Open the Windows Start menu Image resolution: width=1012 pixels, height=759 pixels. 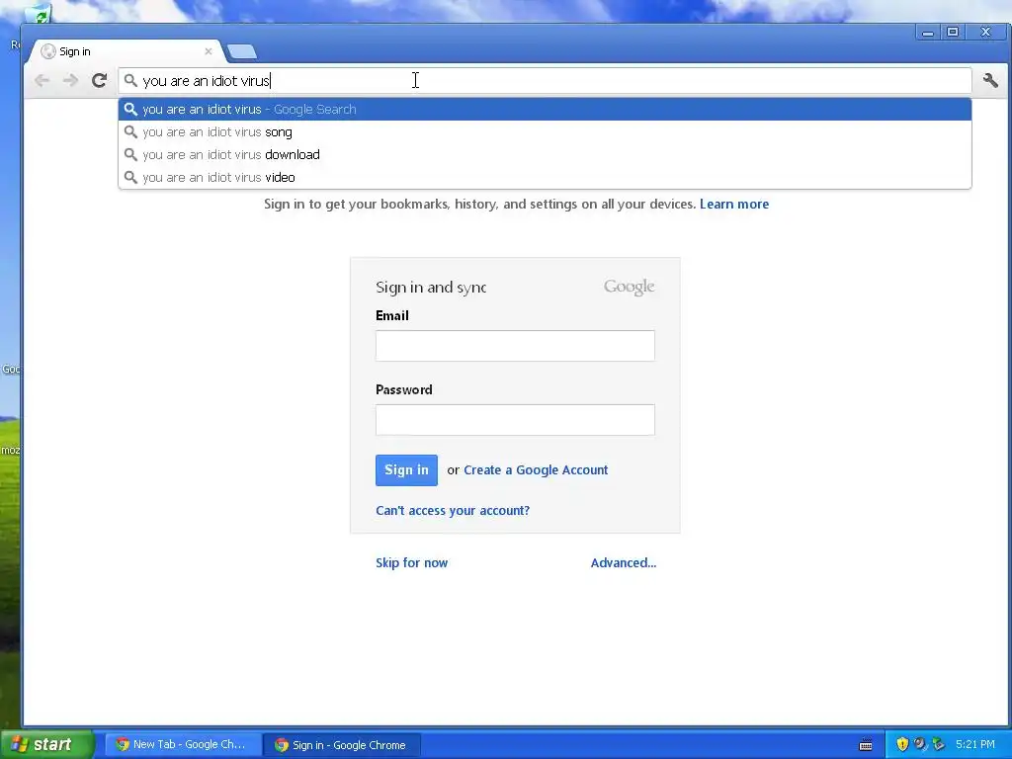46,744
